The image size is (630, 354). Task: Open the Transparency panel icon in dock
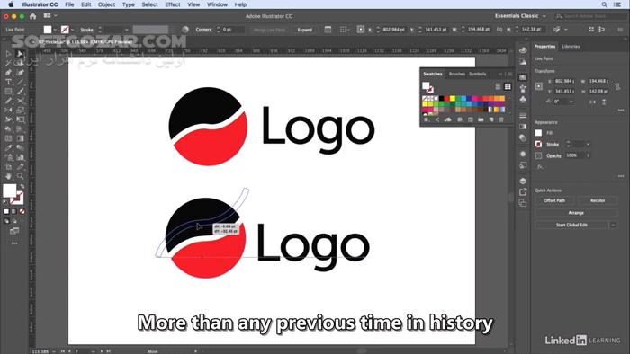523,137
